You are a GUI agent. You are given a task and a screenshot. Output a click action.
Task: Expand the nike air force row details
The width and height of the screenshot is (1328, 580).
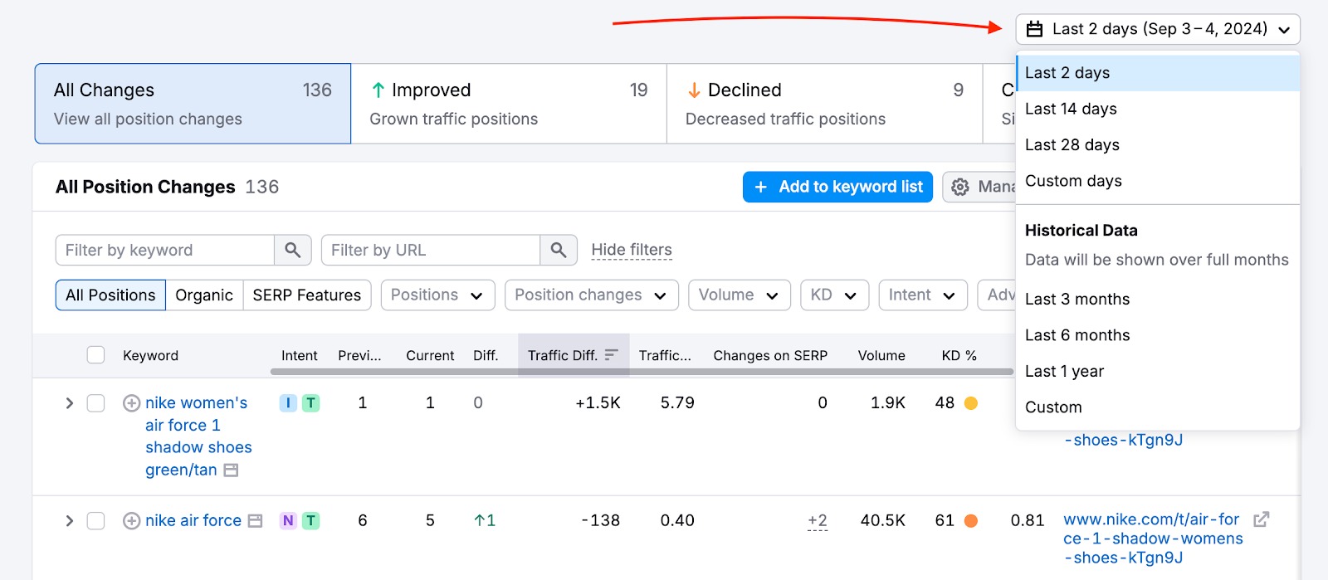(70, 521)
